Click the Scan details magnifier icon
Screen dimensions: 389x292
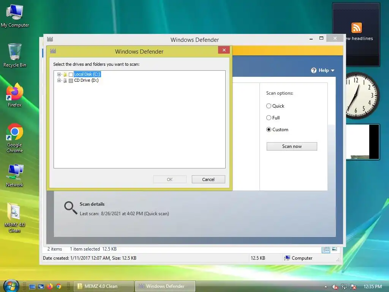[71, 208]
